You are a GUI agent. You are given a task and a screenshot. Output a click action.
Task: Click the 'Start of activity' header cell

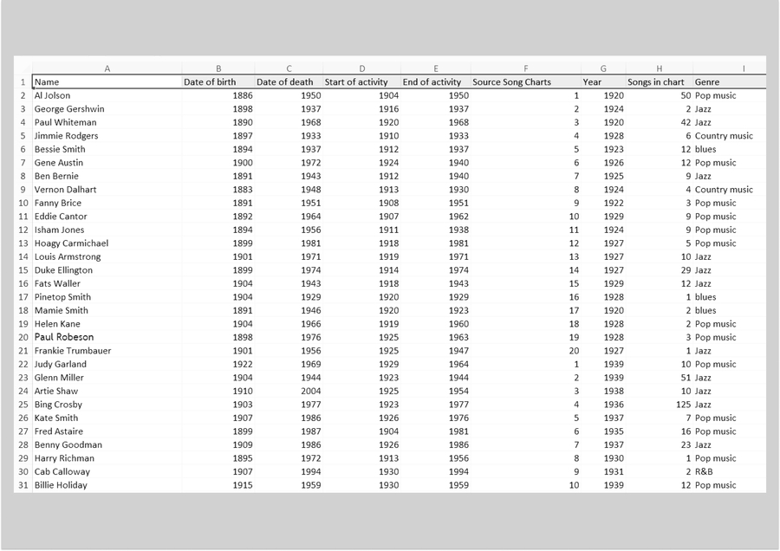[361, 82]
